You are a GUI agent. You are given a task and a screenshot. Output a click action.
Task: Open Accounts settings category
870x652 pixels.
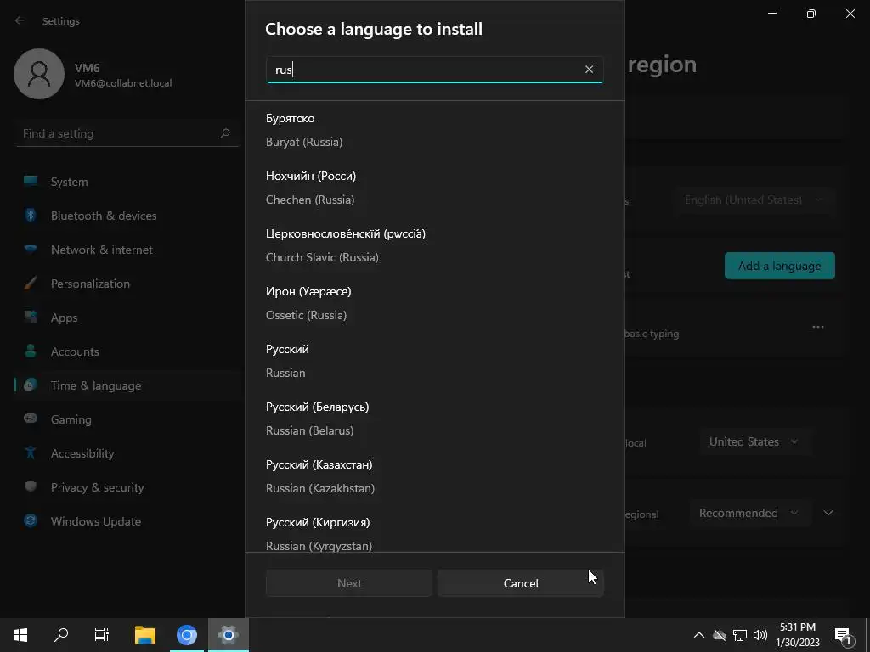click(127, 351)
